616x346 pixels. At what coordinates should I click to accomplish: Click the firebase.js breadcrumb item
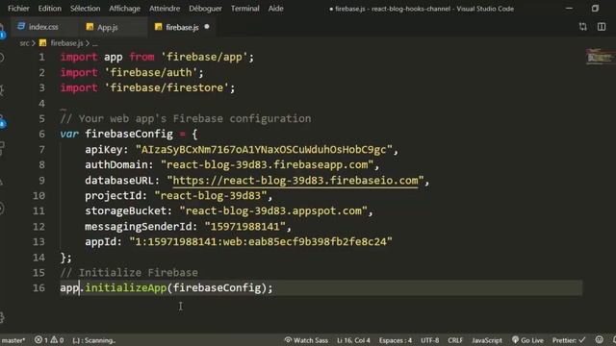[x=62, y=43]
